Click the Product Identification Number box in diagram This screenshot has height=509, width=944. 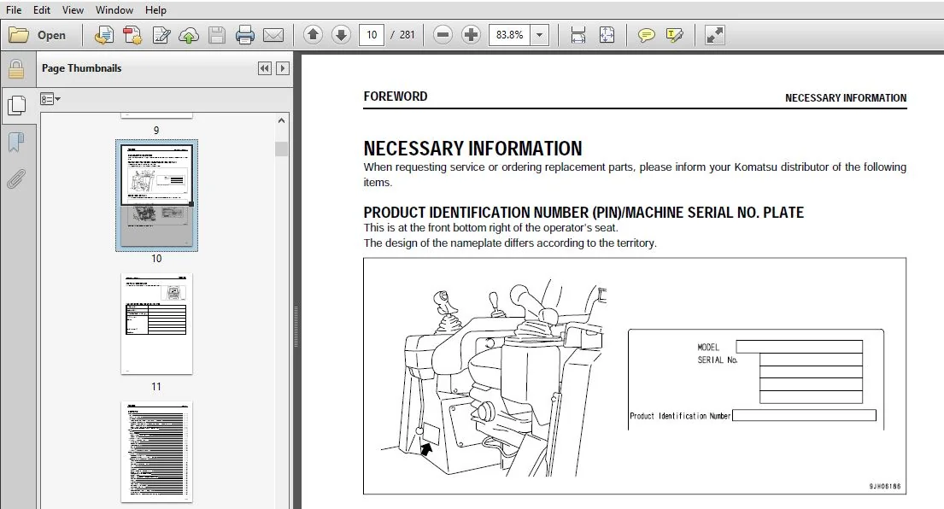[x=804, y=415]
